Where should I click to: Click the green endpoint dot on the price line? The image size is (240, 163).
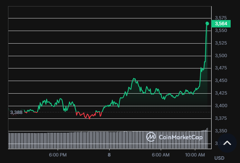coord(207,23)
